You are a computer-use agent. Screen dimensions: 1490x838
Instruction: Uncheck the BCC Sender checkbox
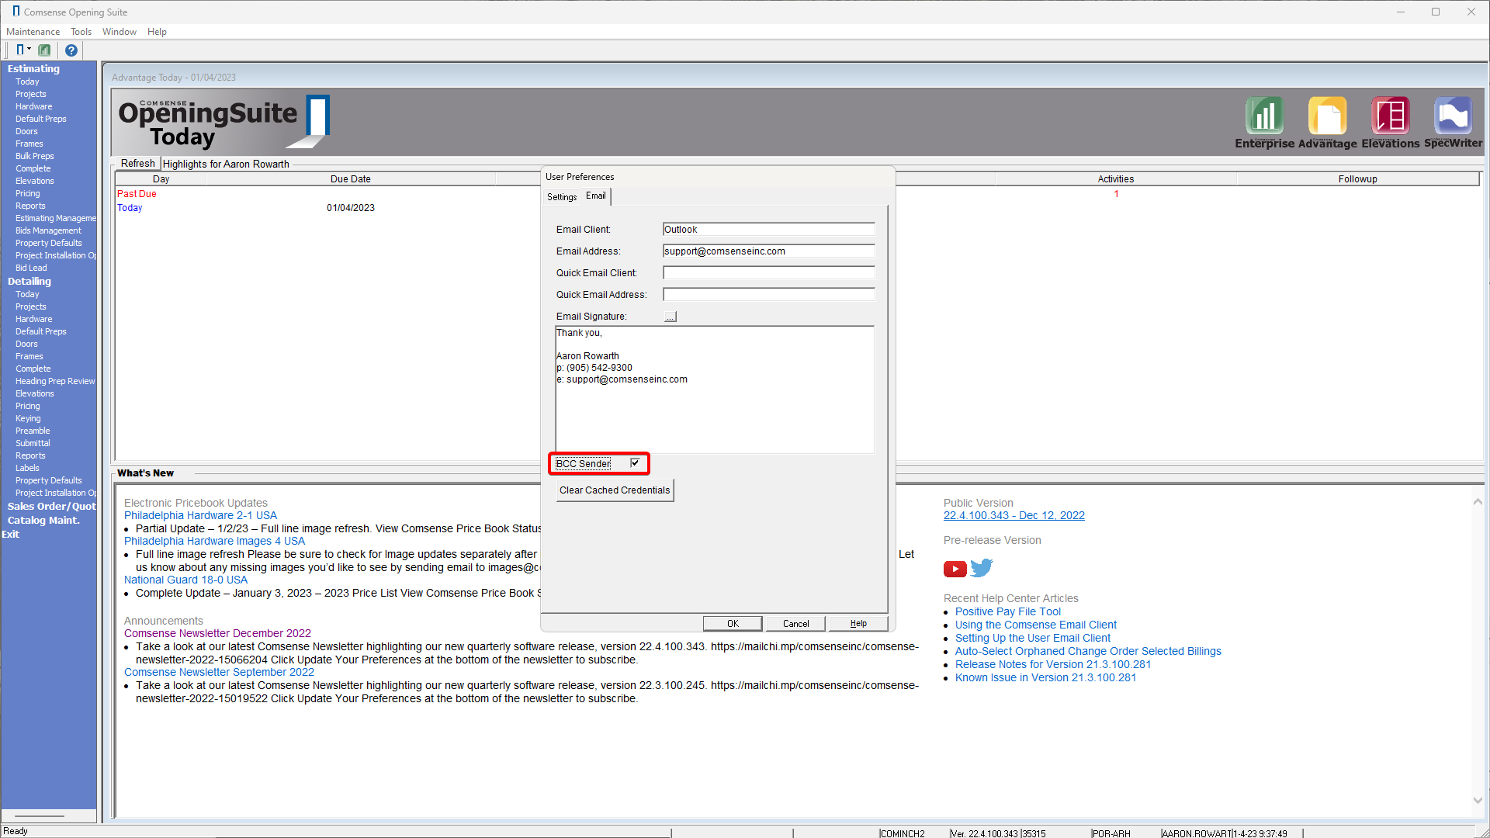point(635,463)
